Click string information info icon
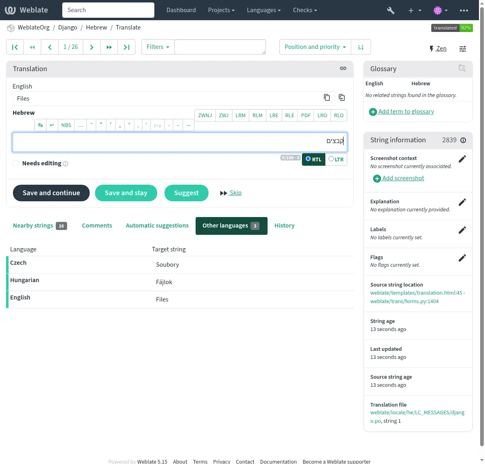This screenshot has height=464, width=485. click(x=463, y=140)
